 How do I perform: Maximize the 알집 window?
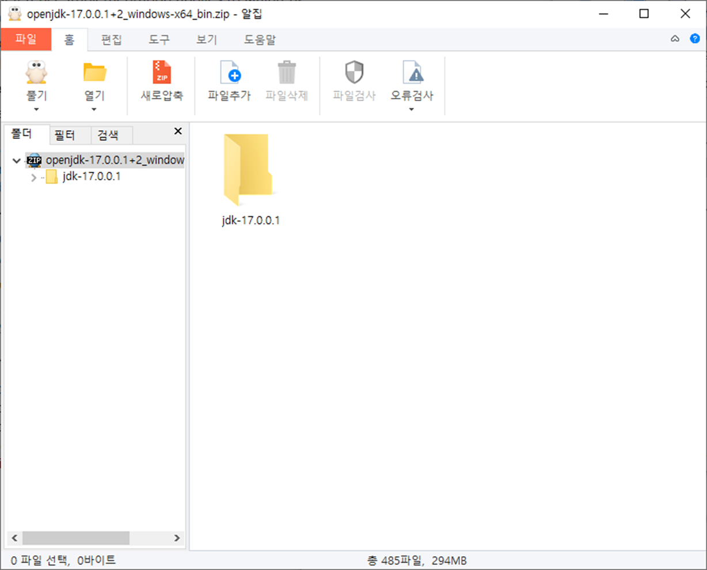tap(644, 14)
